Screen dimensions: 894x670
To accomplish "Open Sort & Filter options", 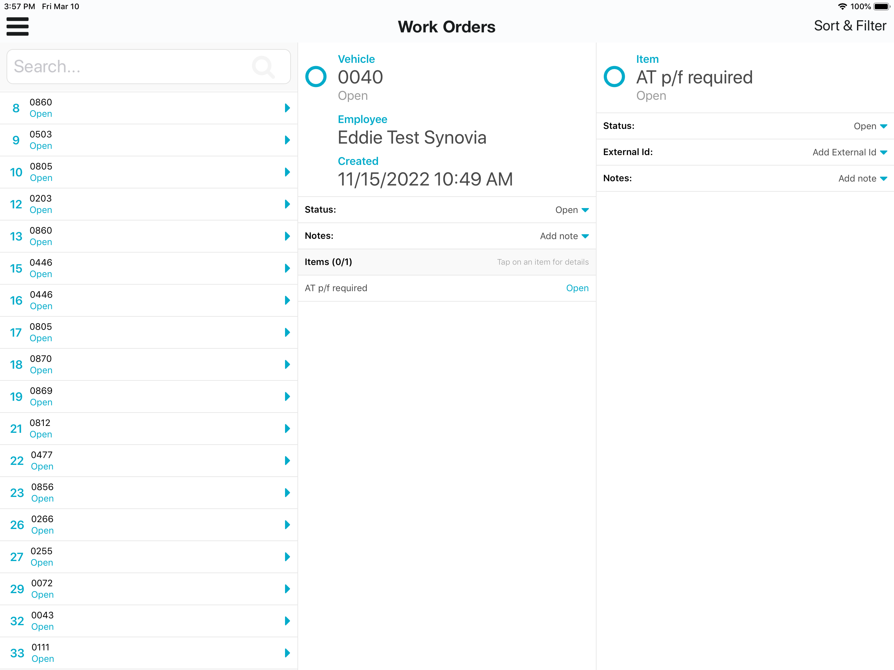I will (849, 26).
